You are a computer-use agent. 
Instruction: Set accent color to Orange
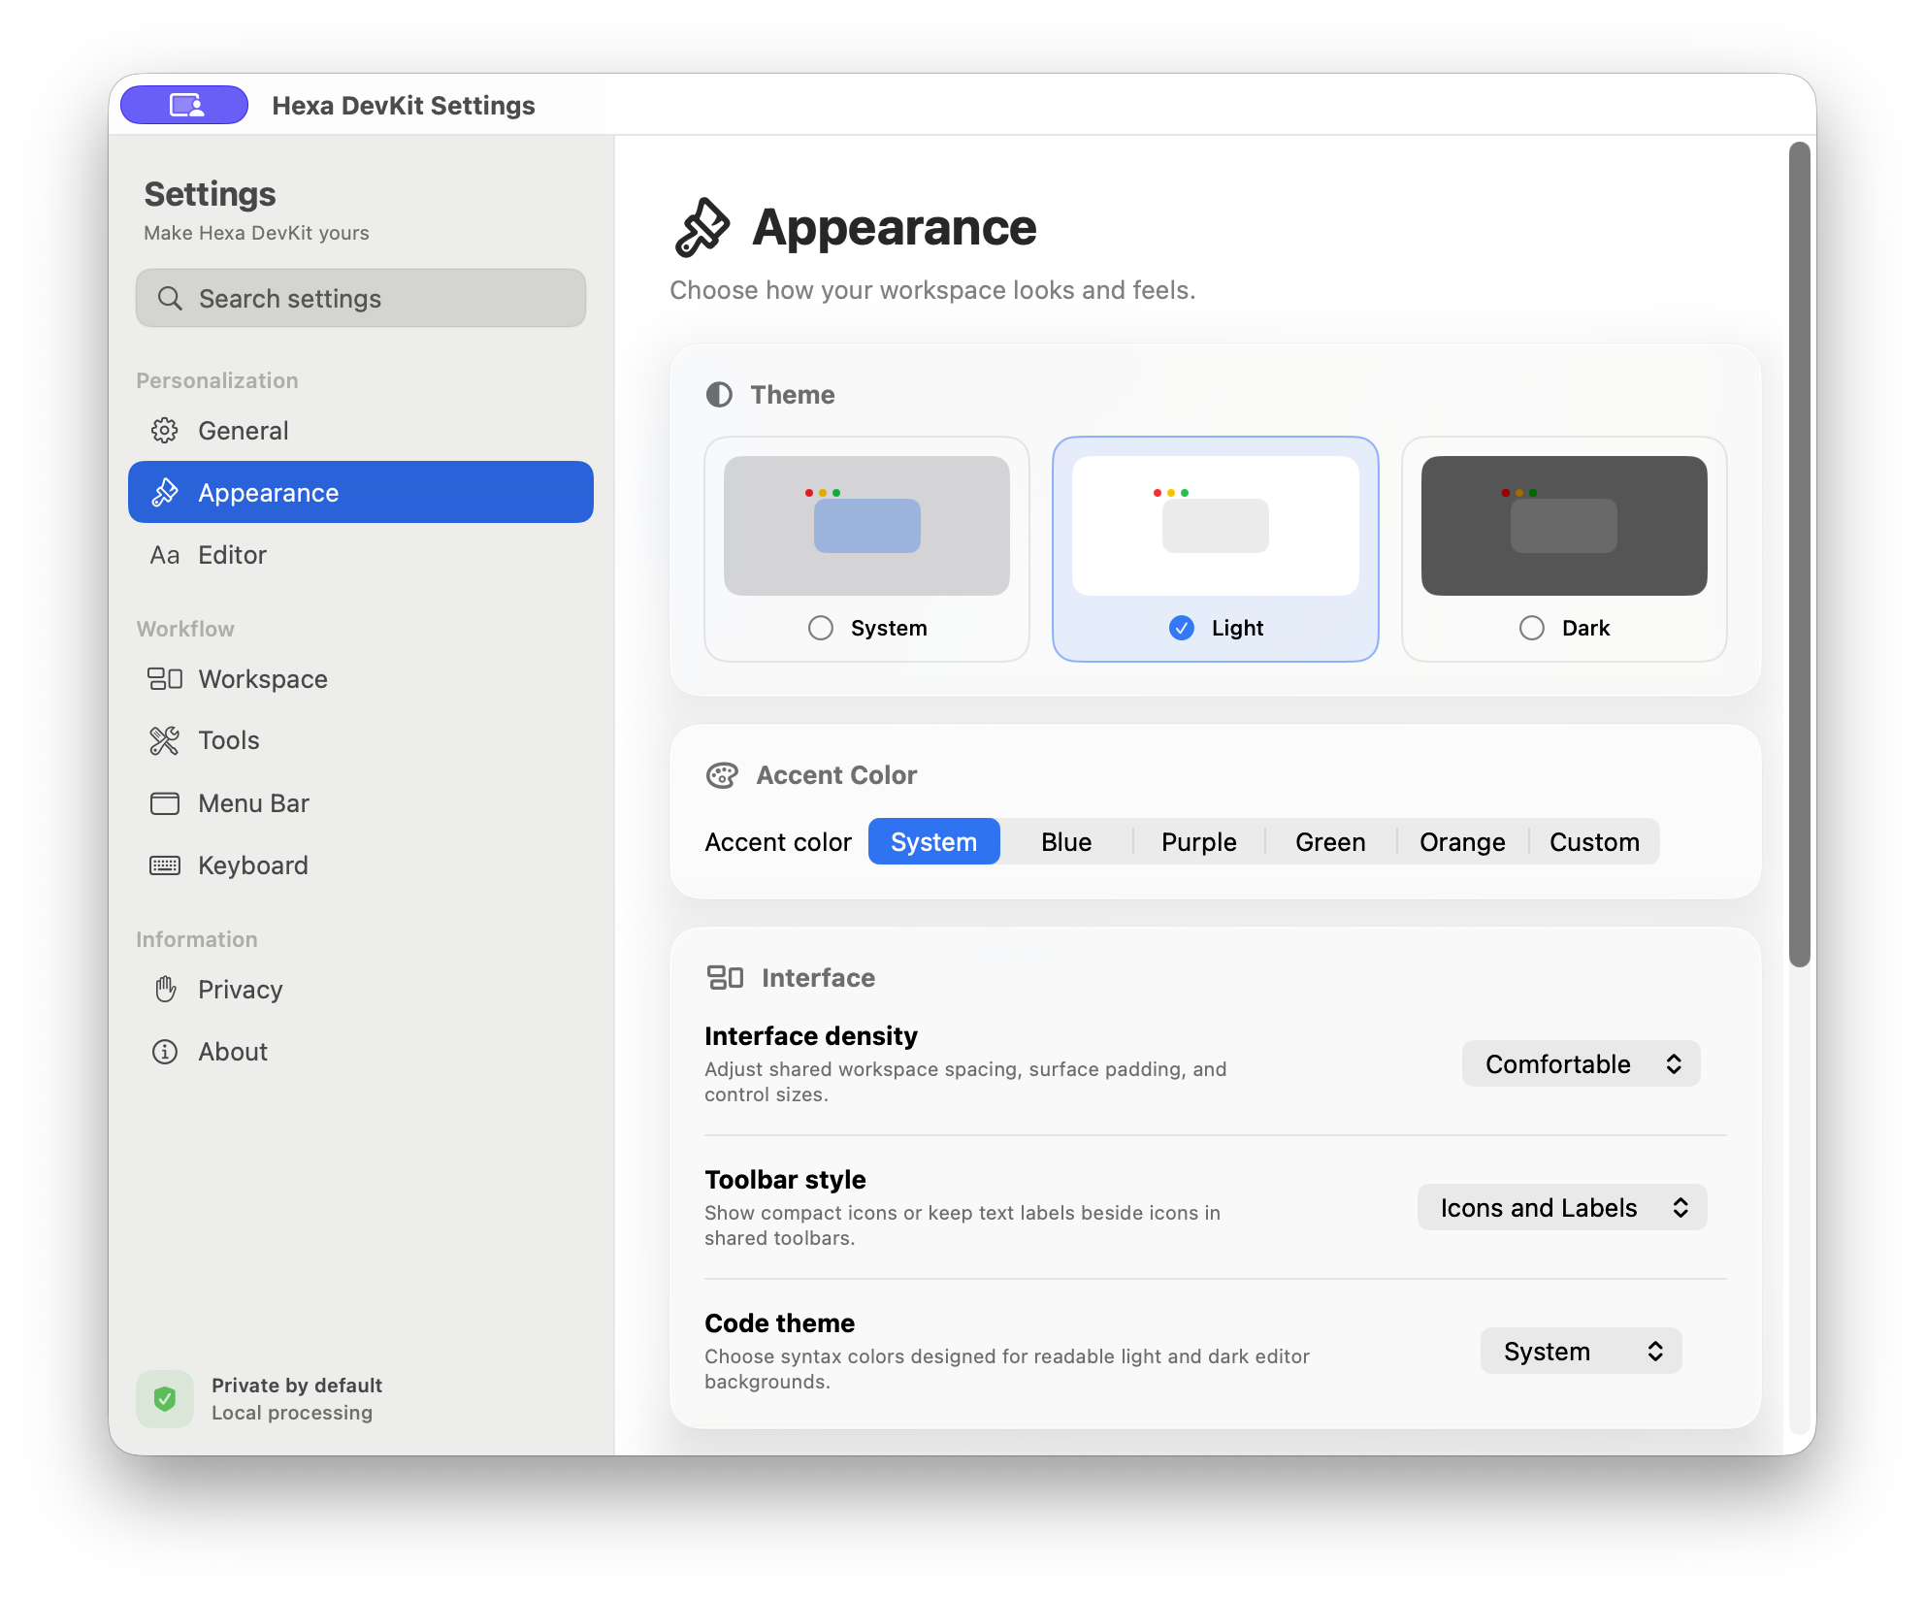(1462, 842)
